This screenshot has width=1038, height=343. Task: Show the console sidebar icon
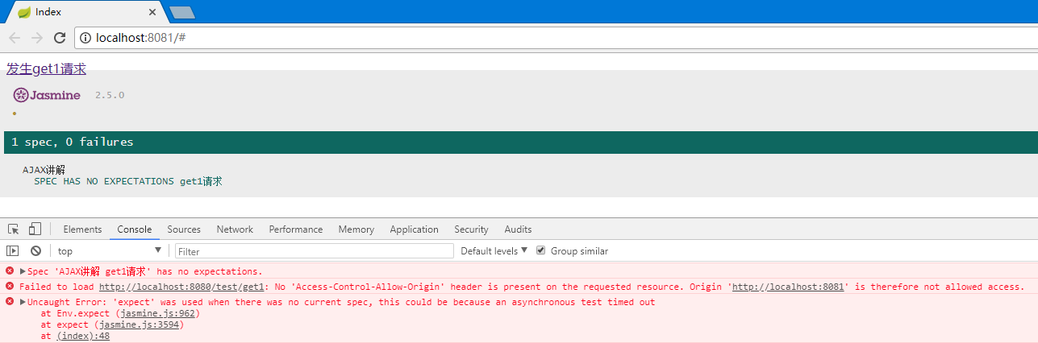[x=13, y=251]
